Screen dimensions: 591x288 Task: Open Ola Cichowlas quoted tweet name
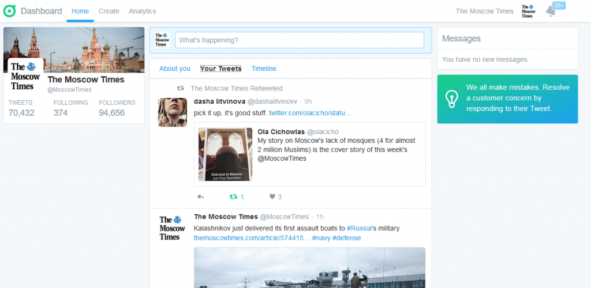click(281, 131)
